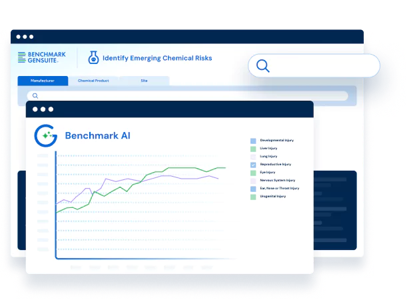Uncheck the Reproductive Injury checkbox
407x300 pixels.
253,165
